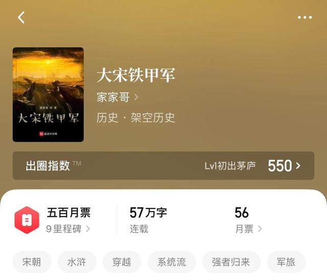
Task: Select the 穿越 tag
Action: (x=122, y=262)
